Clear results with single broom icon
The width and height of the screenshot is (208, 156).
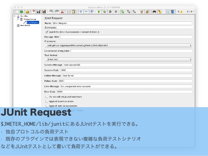tap(141, 12)
